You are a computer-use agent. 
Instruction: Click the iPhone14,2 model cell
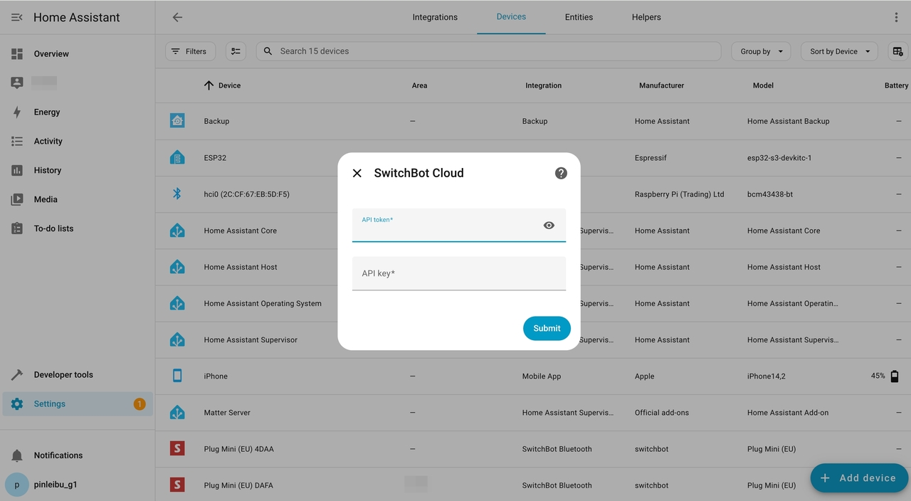pos(767,376)
